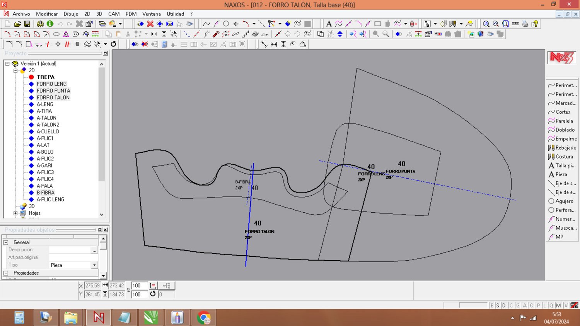Open the Modificar menu

(47, 14)
